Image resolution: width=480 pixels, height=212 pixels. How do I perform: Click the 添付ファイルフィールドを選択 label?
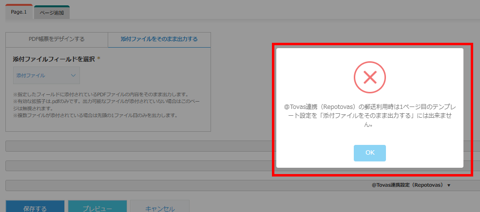click(x=54, y=59)
